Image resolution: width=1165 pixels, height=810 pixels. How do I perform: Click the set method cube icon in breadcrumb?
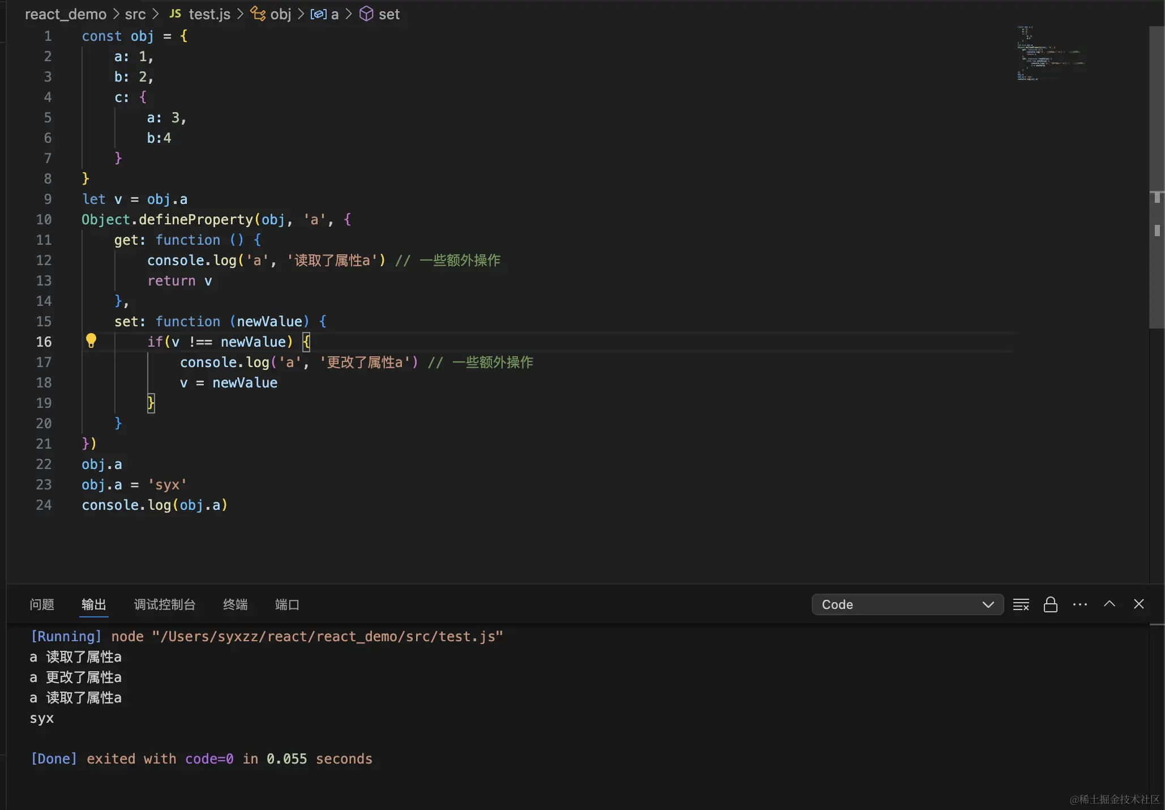coord(366,14)
